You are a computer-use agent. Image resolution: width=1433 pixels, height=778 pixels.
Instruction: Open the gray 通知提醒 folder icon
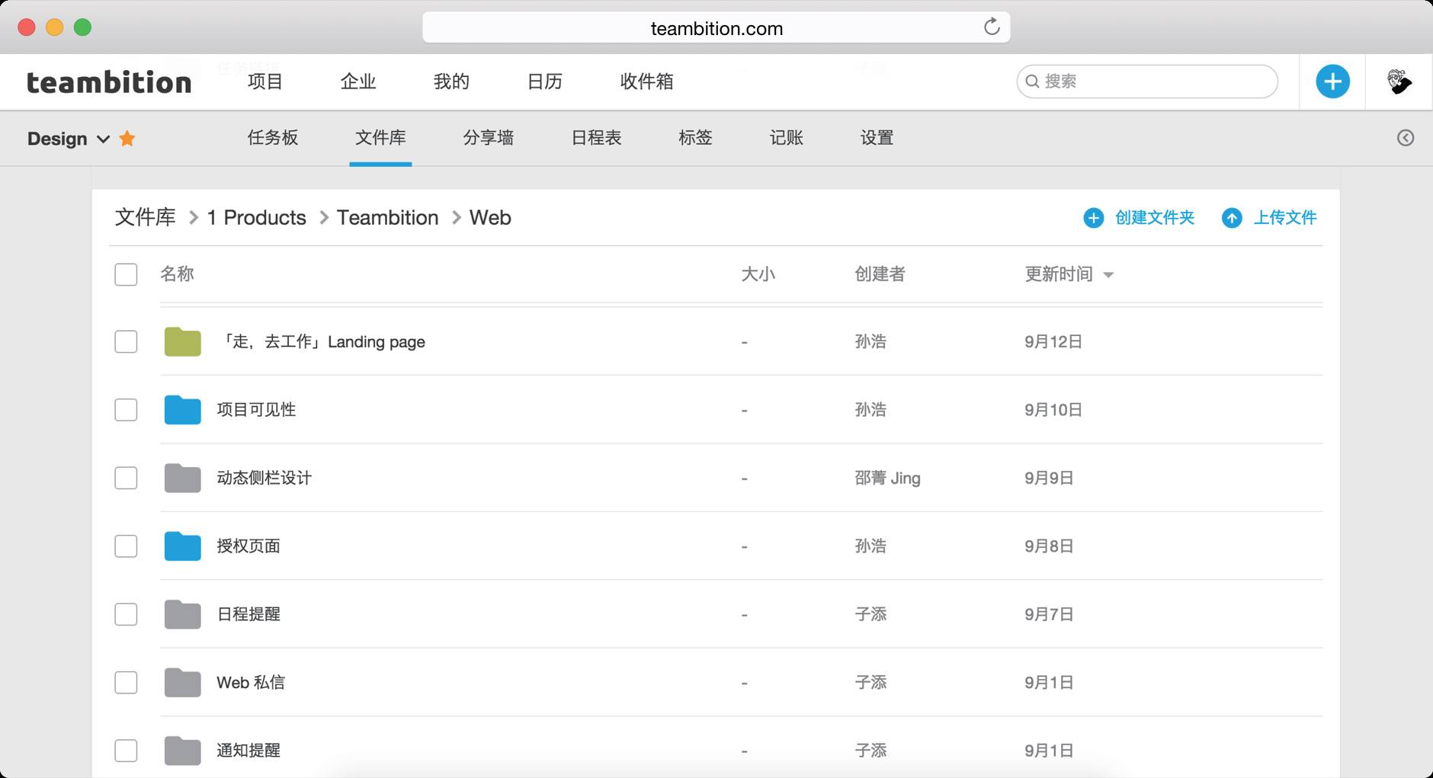[183, 751]
